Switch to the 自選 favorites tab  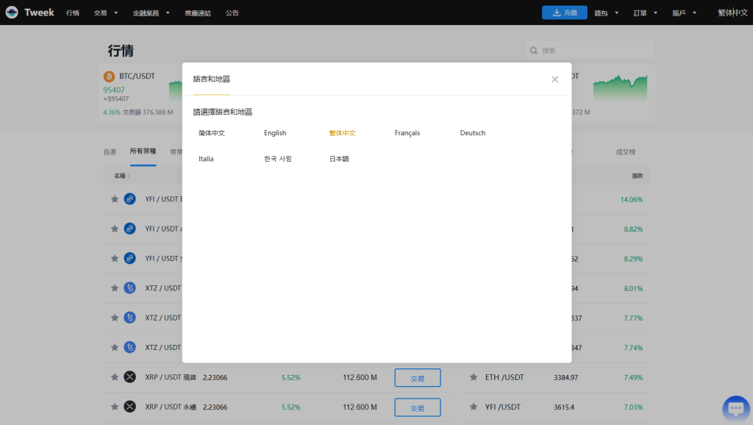[x=109, y=151]
